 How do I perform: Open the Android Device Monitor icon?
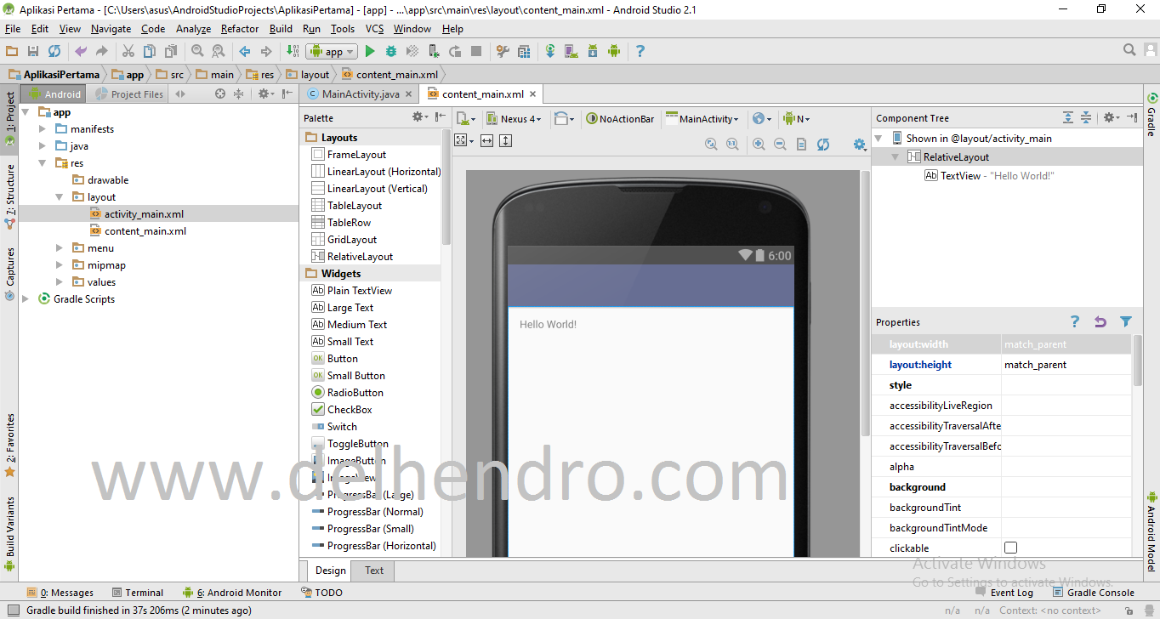click(614, 51)
